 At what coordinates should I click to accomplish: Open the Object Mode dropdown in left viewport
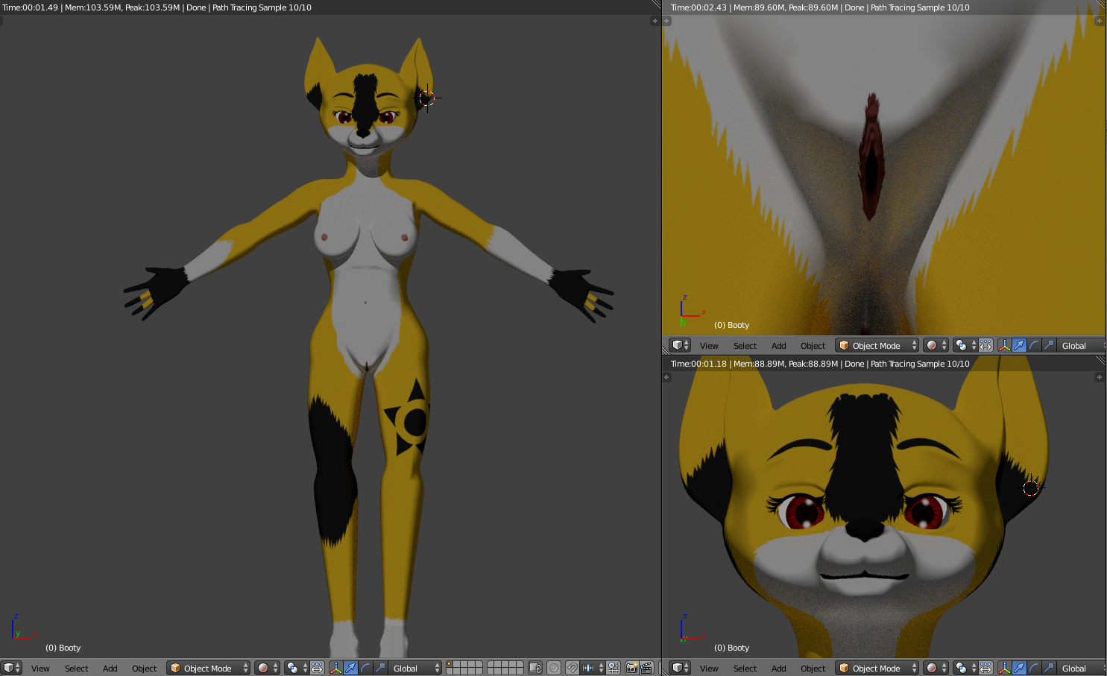pyautogui.click(x=208, y=668)
